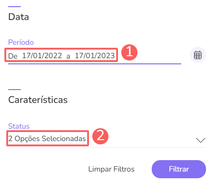Click the red annotation badge number 2
The width and height of the screenshot is (215, 183).
point(100,136)
